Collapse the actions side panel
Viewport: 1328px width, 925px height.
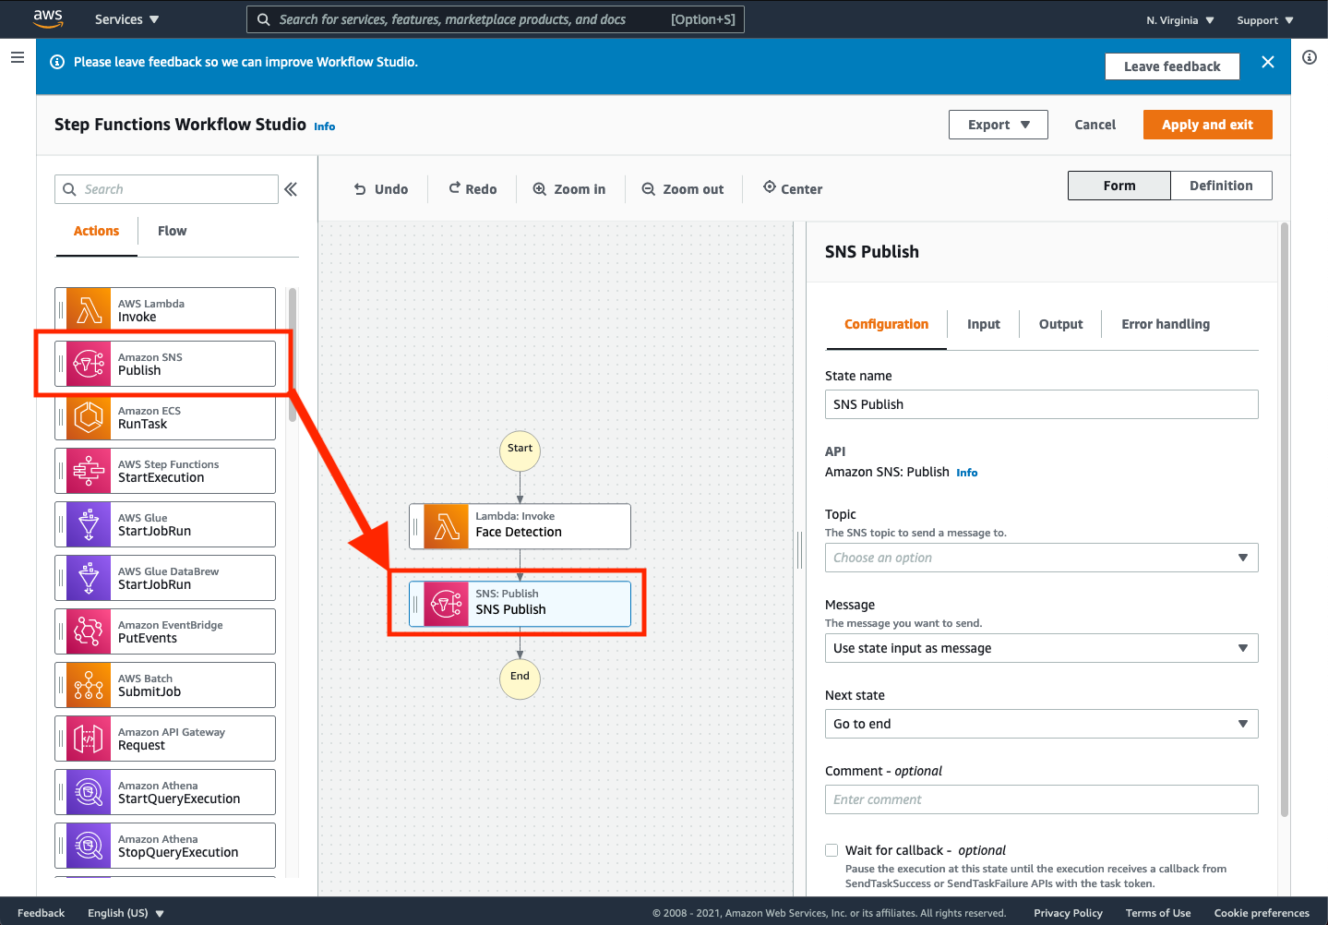pyautogui.click(x=291, y=189)
